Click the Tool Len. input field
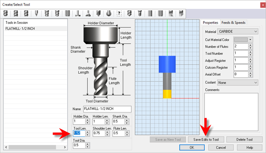 [x=78, y=133]
